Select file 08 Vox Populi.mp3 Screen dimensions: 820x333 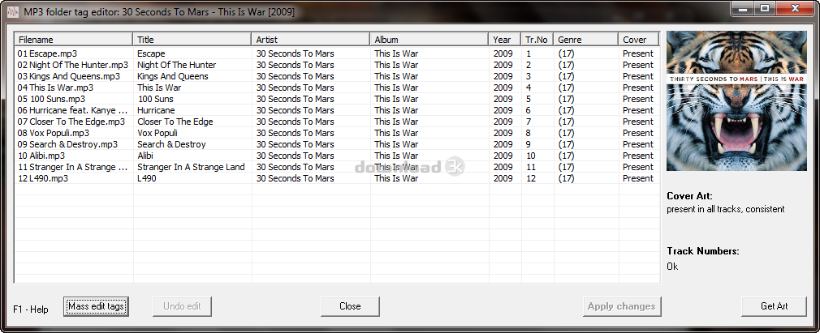click(x=54, y=133)
